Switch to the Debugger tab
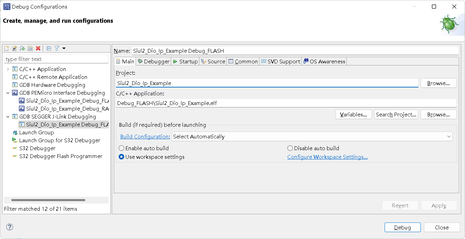Screen dimensions: 465x239 click(154, 61)
